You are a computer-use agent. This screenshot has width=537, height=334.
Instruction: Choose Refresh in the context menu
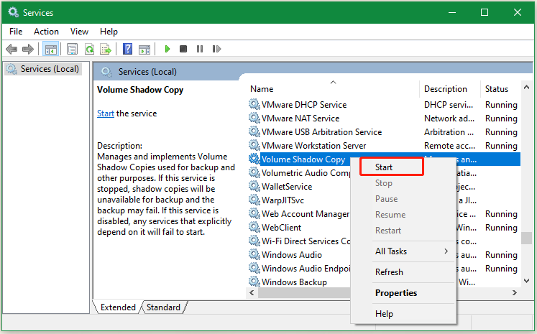click(404, 272)
